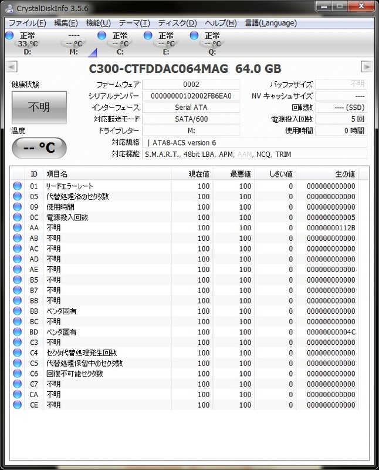This screenshot has height=470, width=379.
Task: Click status icon for attribute 09
Action: (x=18, y=207)
